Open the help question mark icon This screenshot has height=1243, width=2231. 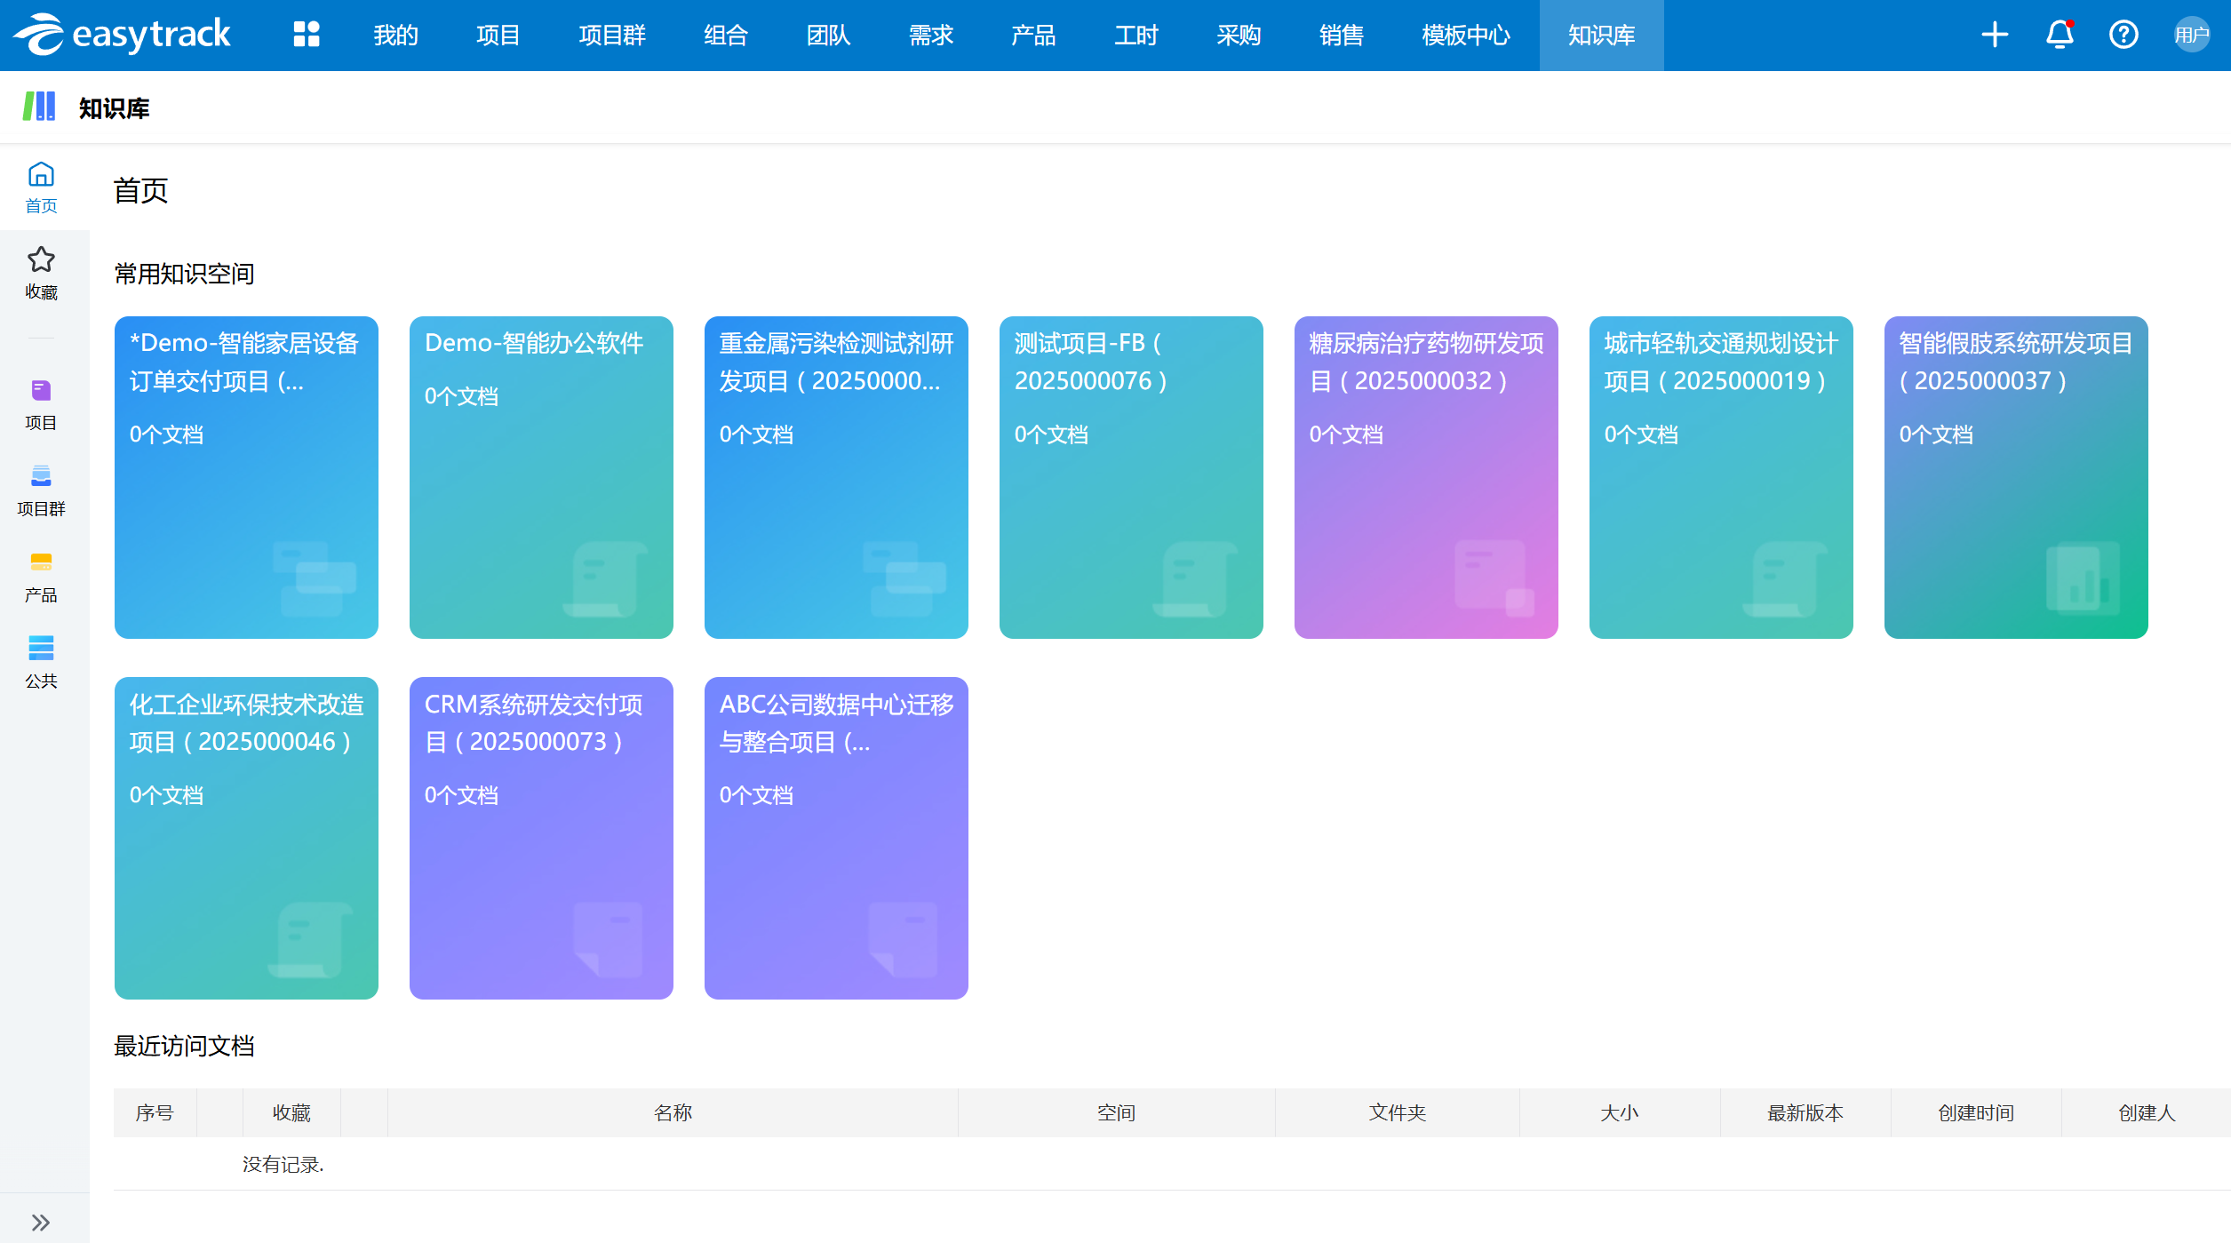(2123, 35)
